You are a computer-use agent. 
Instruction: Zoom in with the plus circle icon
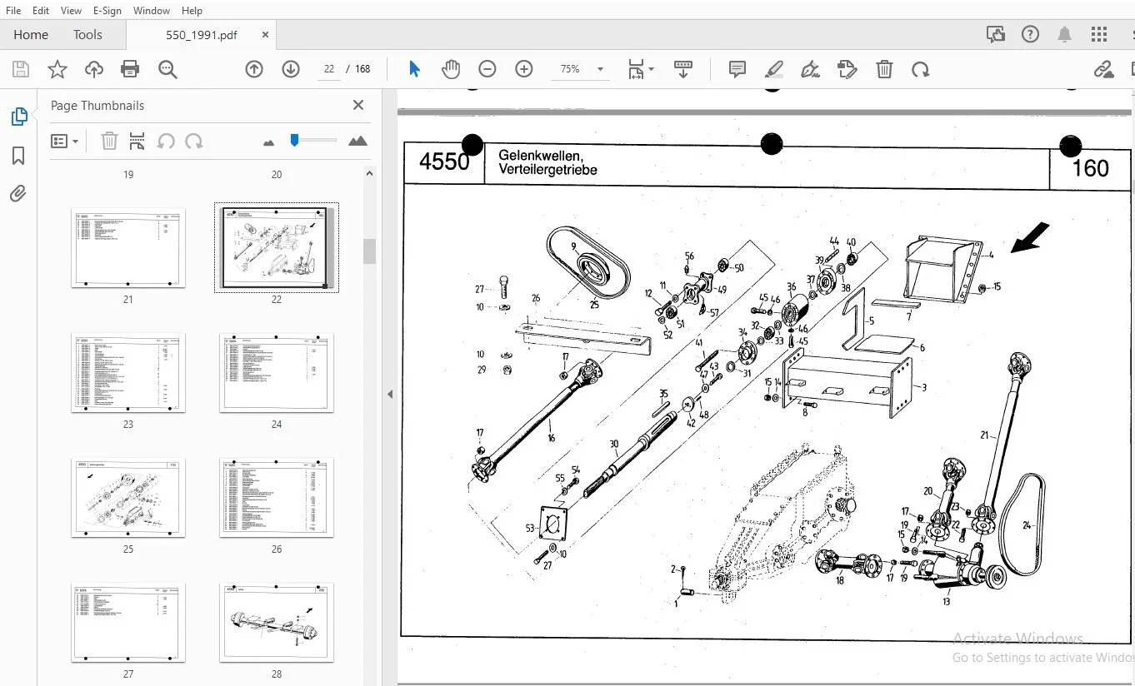click(524, 69)
